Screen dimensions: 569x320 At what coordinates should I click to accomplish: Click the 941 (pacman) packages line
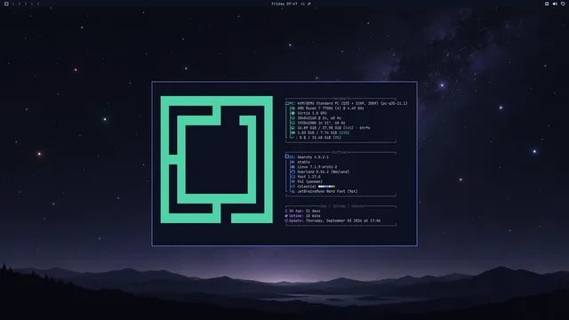310,181
